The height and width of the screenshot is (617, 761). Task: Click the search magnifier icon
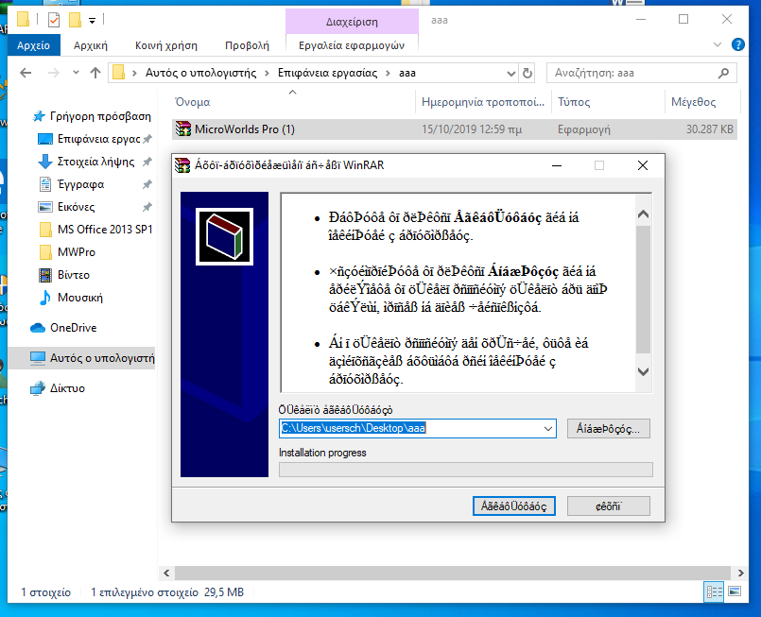click(x=723, y=74)
